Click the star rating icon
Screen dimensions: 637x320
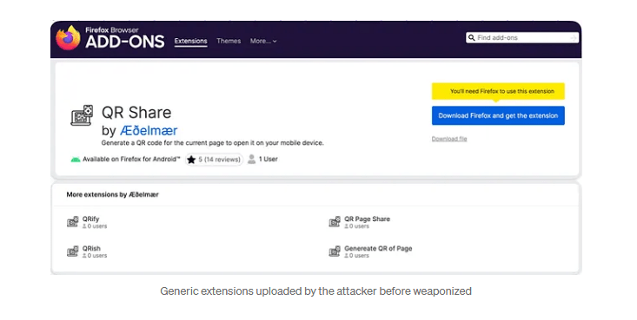(191, 160)
